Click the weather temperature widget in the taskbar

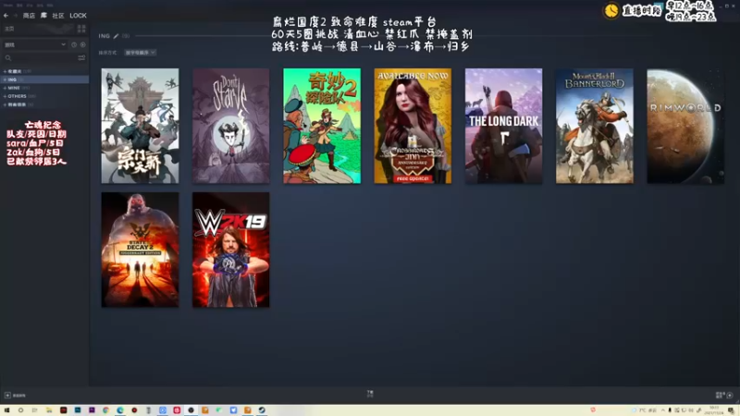[x=645, y=410]
